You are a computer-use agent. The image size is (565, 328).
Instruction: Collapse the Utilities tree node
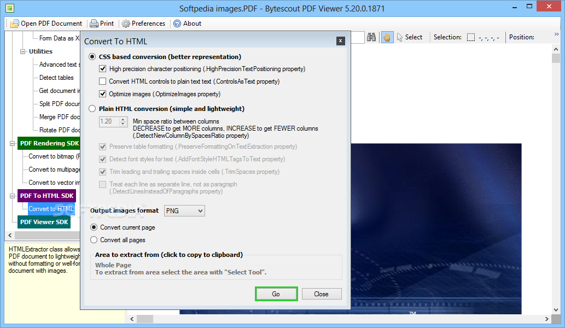(x=23, y=51)
